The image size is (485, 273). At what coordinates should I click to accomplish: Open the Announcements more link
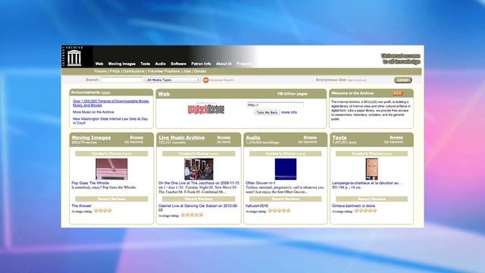(105, 93)
